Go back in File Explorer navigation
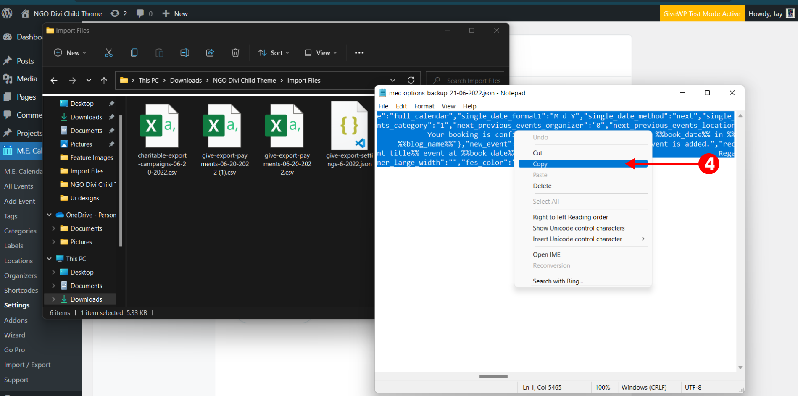The height and width of the screenshot is (396, 798). pyautogui.click(x=54, y=80)
